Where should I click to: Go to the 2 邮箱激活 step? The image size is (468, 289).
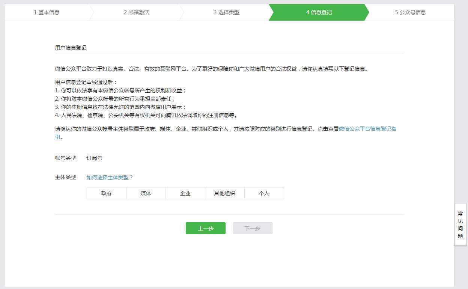(x=136, y=12)
